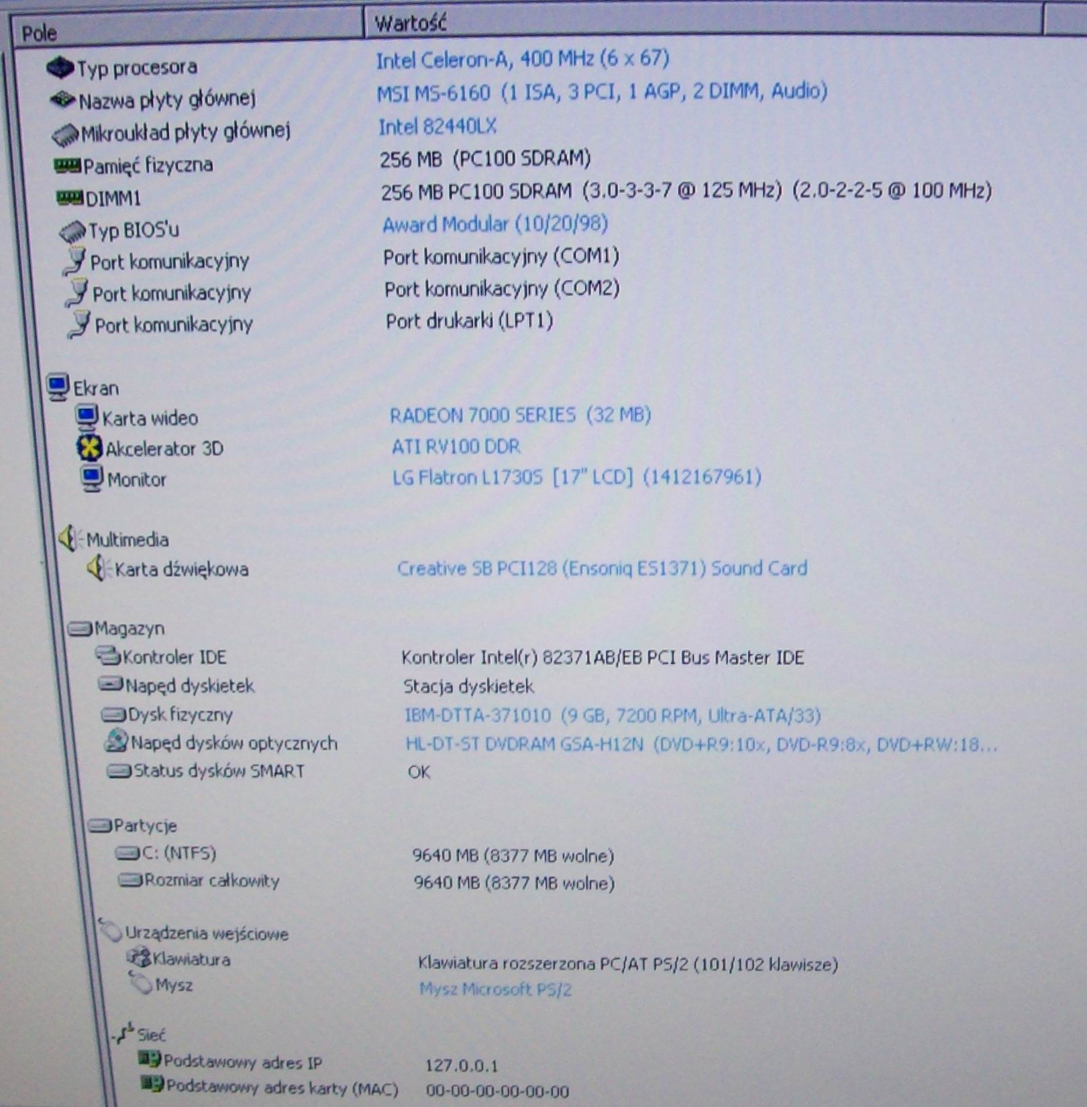Click the Napęd dyskietek icon

pos(111,684)
